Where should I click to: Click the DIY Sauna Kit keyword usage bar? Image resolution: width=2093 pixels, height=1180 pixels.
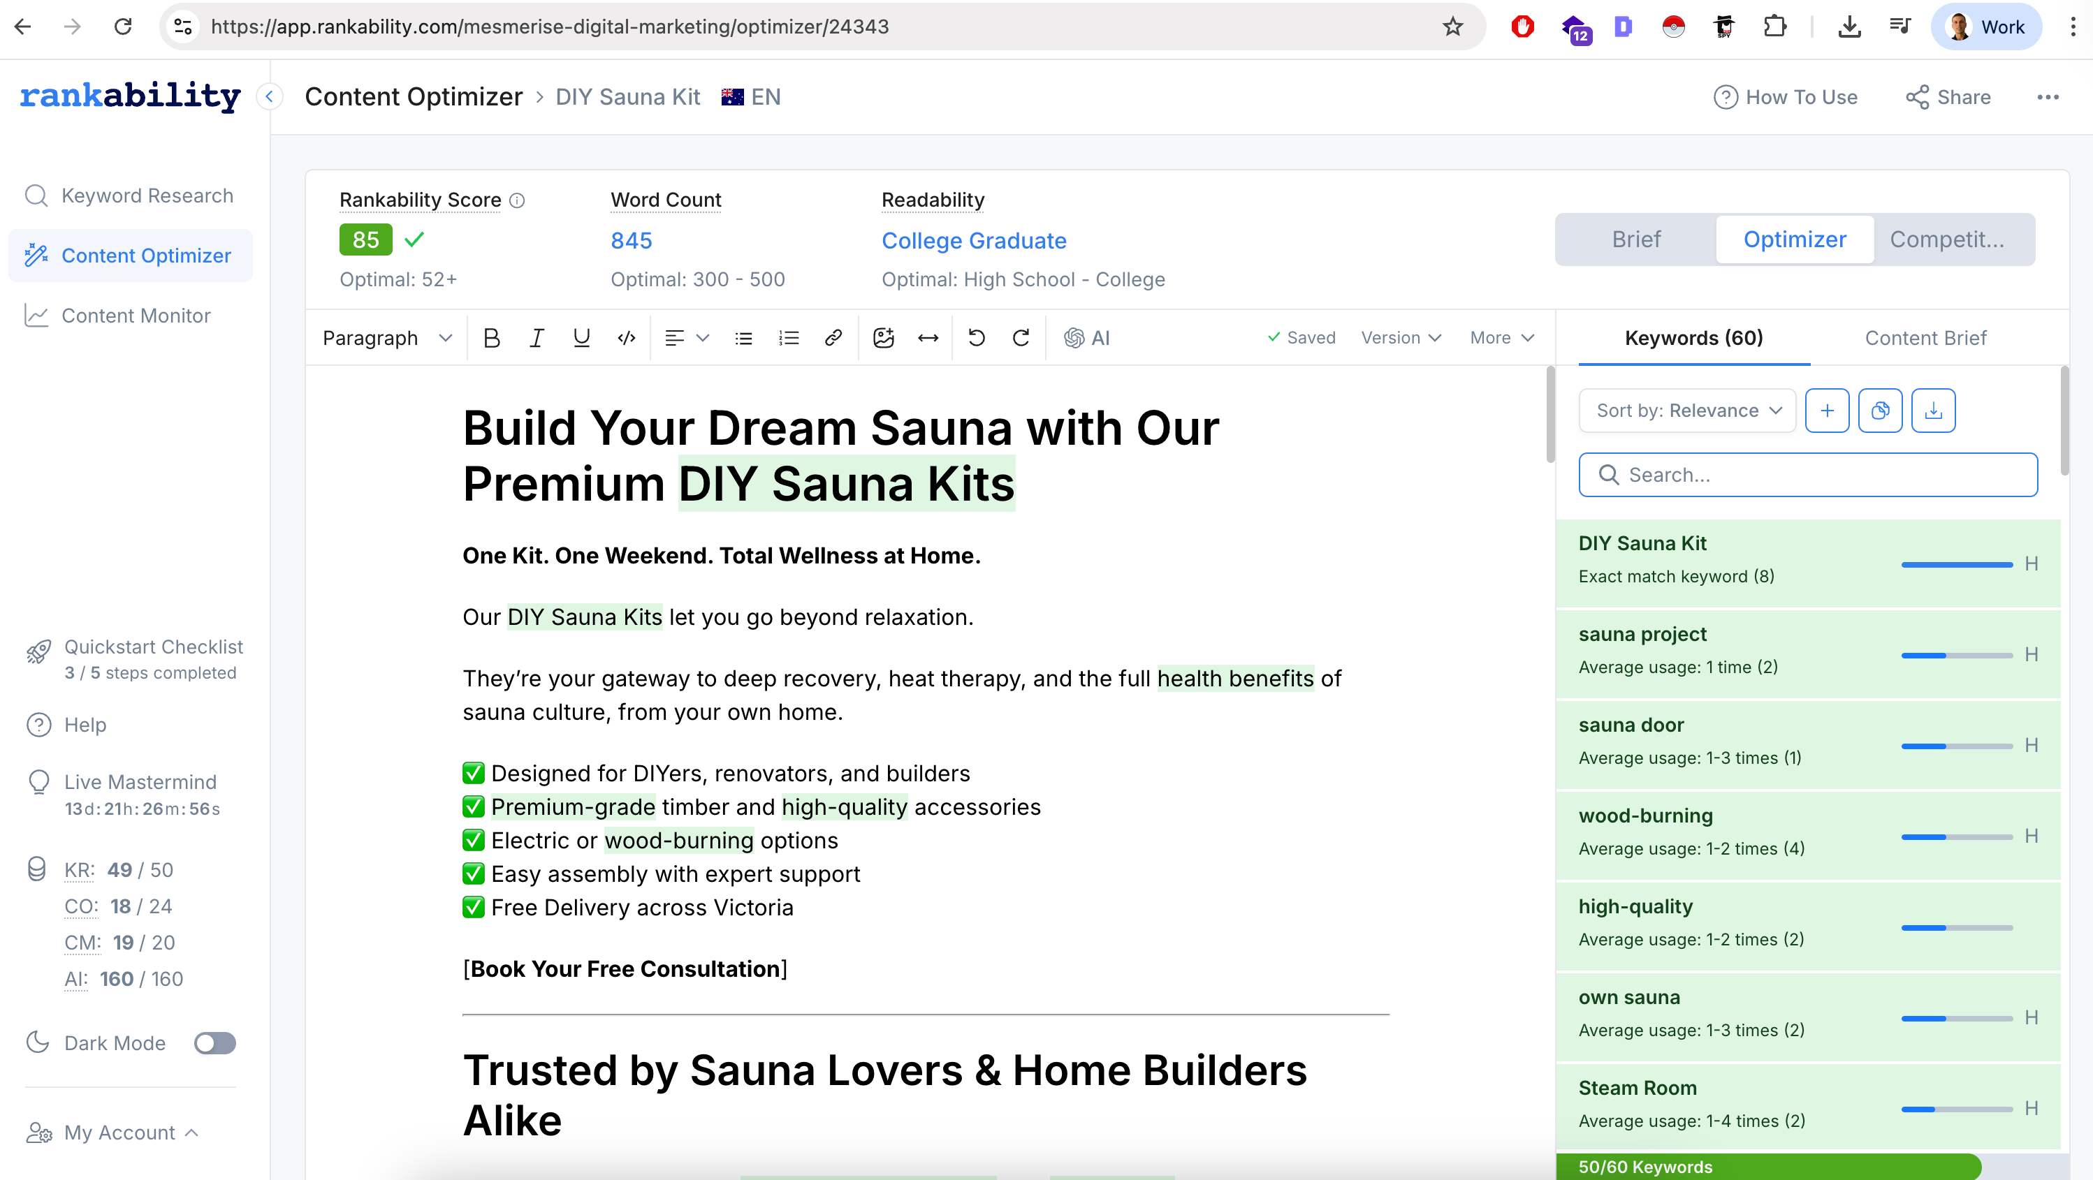click(1957, 564)
